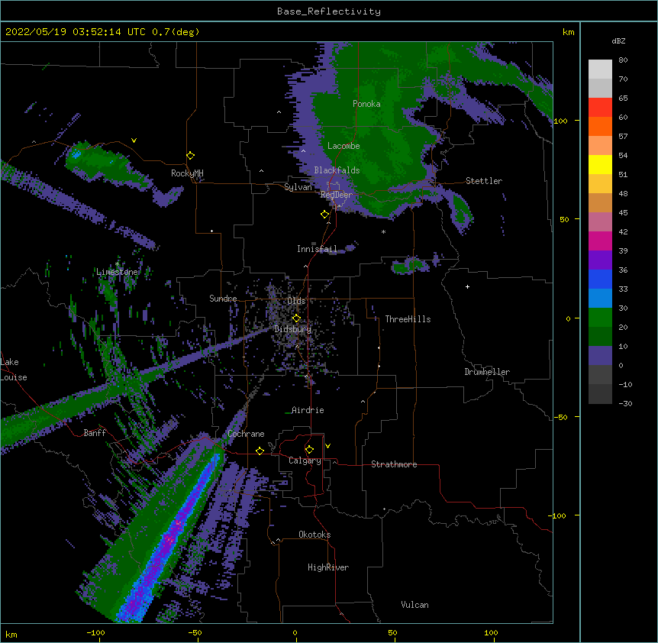Pick the yellow 51–54 dBZ legend swatch
This screenshot has height=643, width=658.
tap(600, 164)
